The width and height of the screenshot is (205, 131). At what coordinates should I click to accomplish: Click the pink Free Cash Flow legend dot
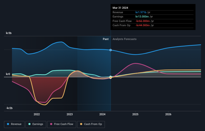[51, 124]
